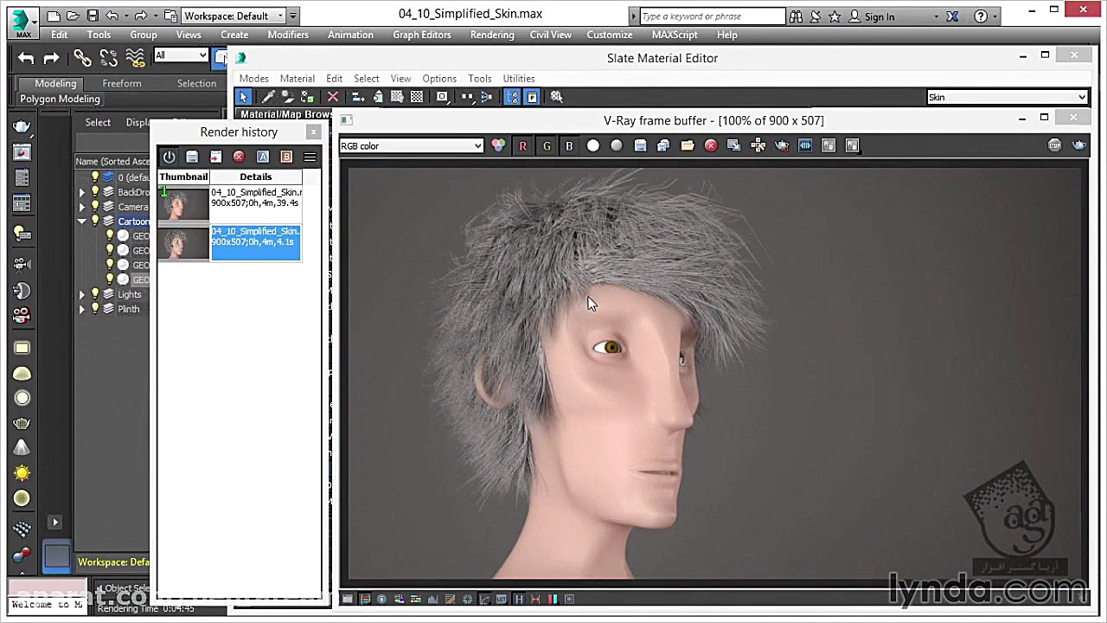Stop rendering button in frame buffer

[x=1055, y=145]
